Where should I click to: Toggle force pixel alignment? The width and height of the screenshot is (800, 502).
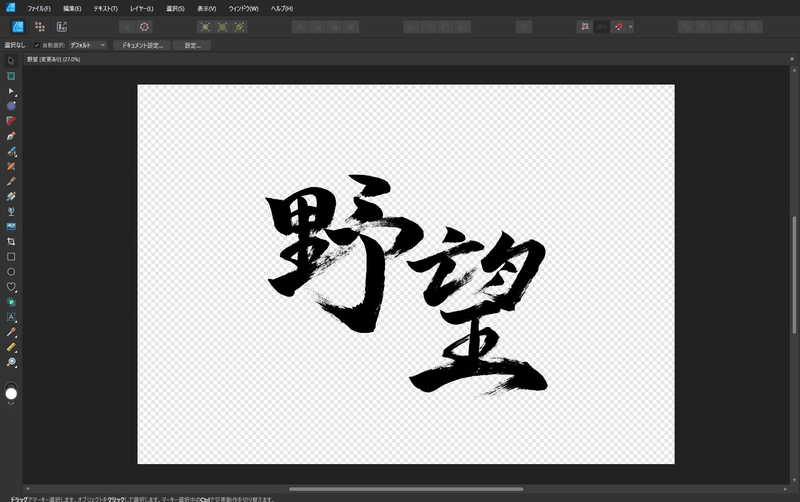click(x=585, y=27)
